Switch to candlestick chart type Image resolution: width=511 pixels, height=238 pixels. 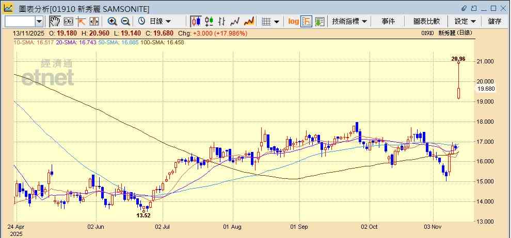click(196, 21)
